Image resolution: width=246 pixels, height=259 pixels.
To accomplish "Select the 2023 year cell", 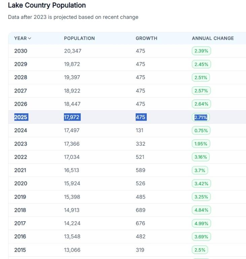I will coord(21,144).
